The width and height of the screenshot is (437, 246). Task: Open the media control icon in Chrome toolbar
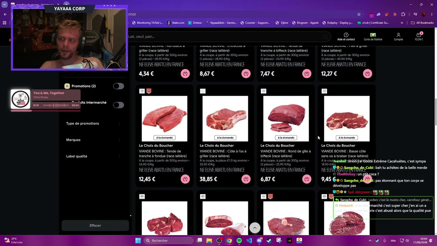coord(415,14)
